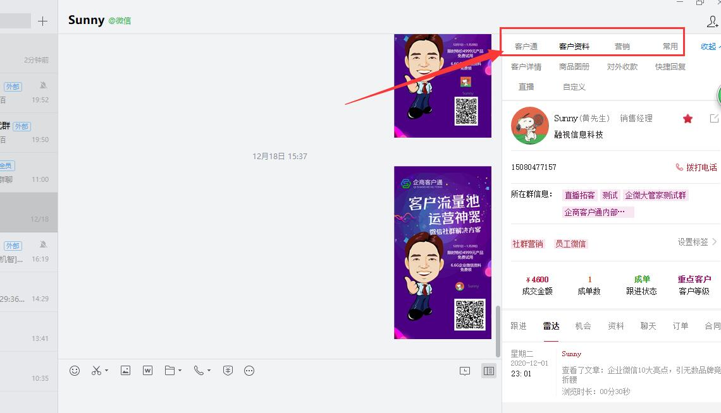Switch to 雷达 tab
The height and width of the screenshot is (413, 721).
tap(551, 326)
